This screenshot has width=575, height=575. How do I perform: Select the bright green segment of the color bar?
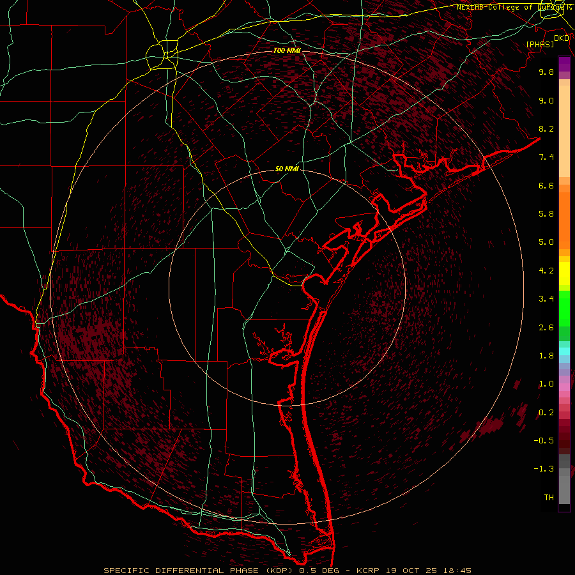tap(564, 309)
